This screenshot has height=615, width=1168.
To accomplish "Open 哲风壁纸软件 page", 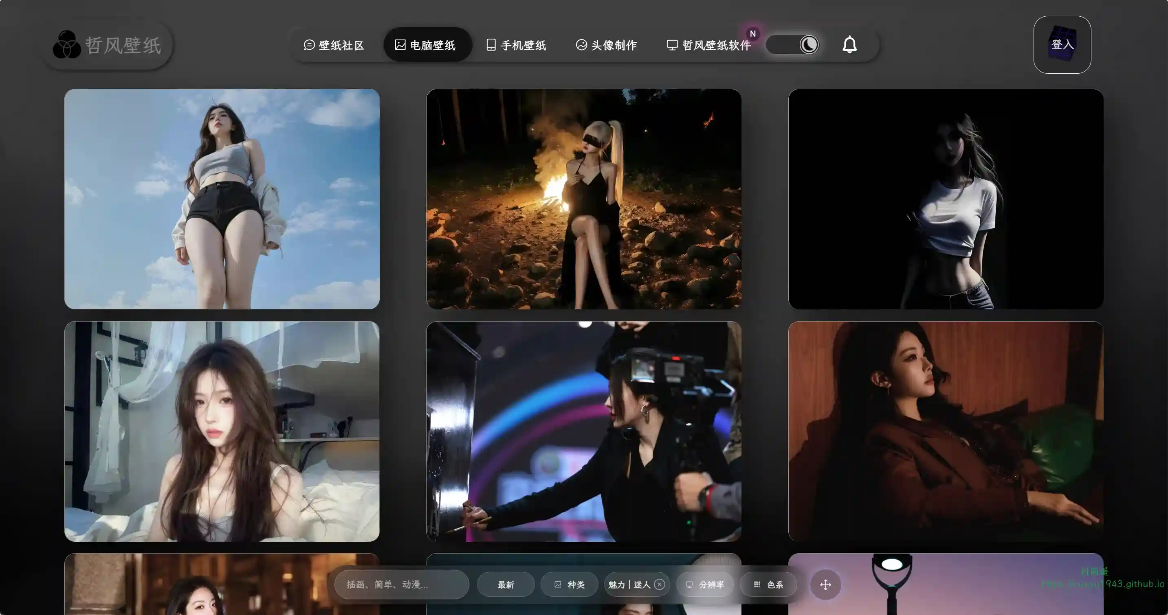I will point(709,45).
